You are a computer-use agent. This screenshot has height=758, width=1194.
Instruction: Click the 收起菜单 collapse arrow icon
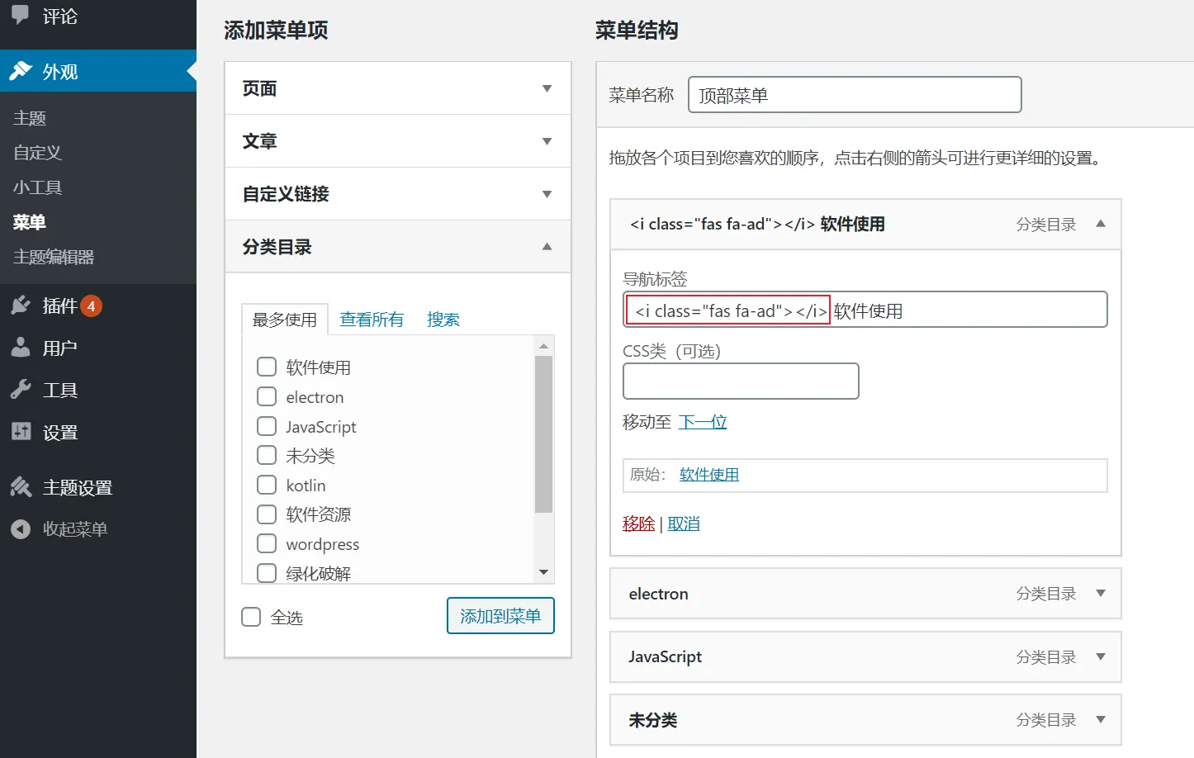click(x=21, y=529)
